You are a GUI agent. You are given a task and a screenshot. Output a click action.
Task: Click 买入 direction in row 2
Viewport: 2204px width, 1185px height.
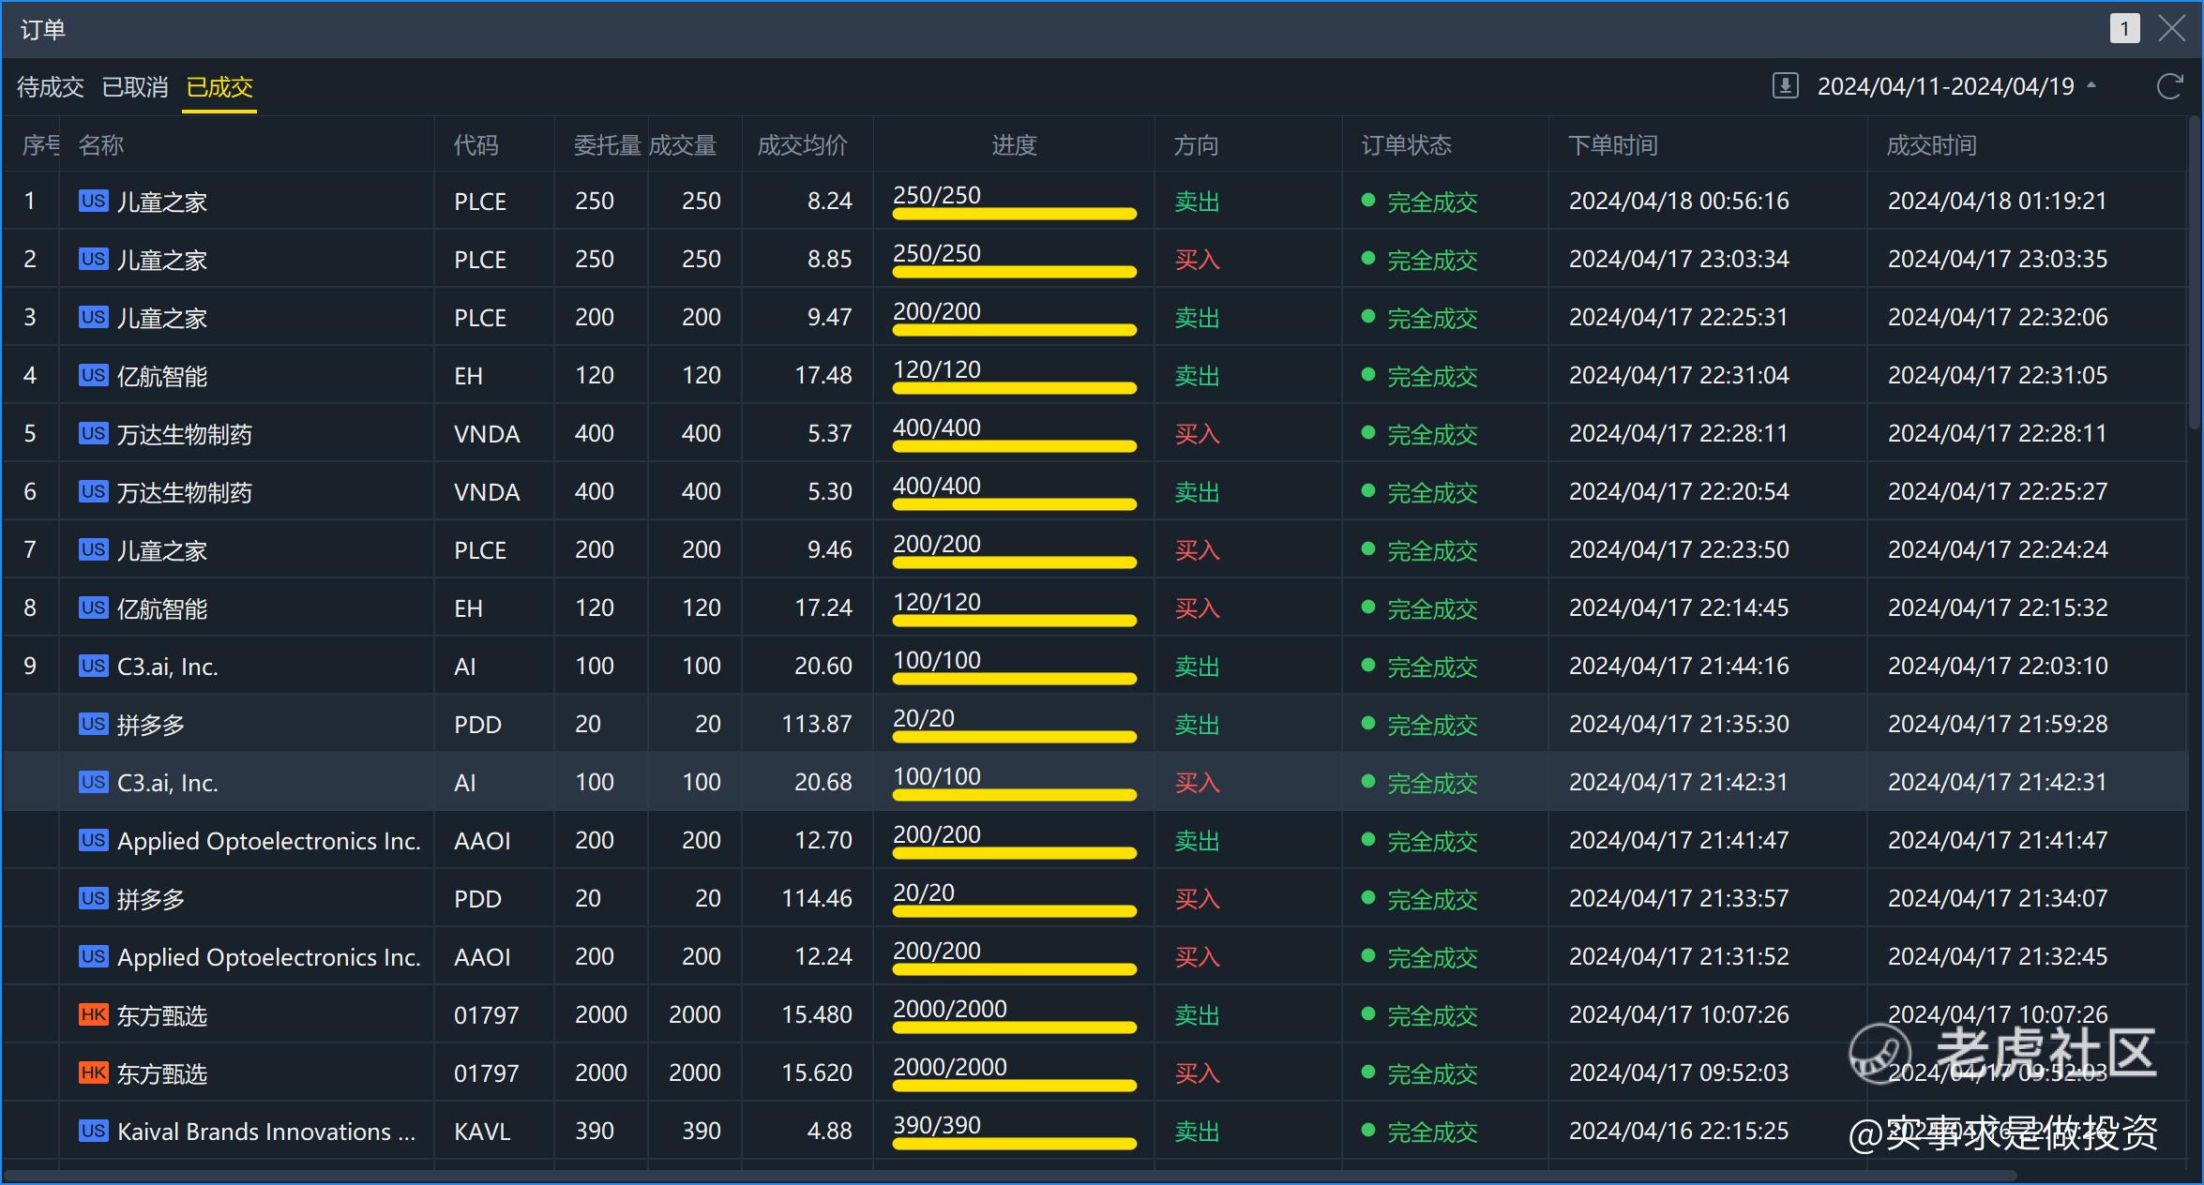tap(1197, 260)
